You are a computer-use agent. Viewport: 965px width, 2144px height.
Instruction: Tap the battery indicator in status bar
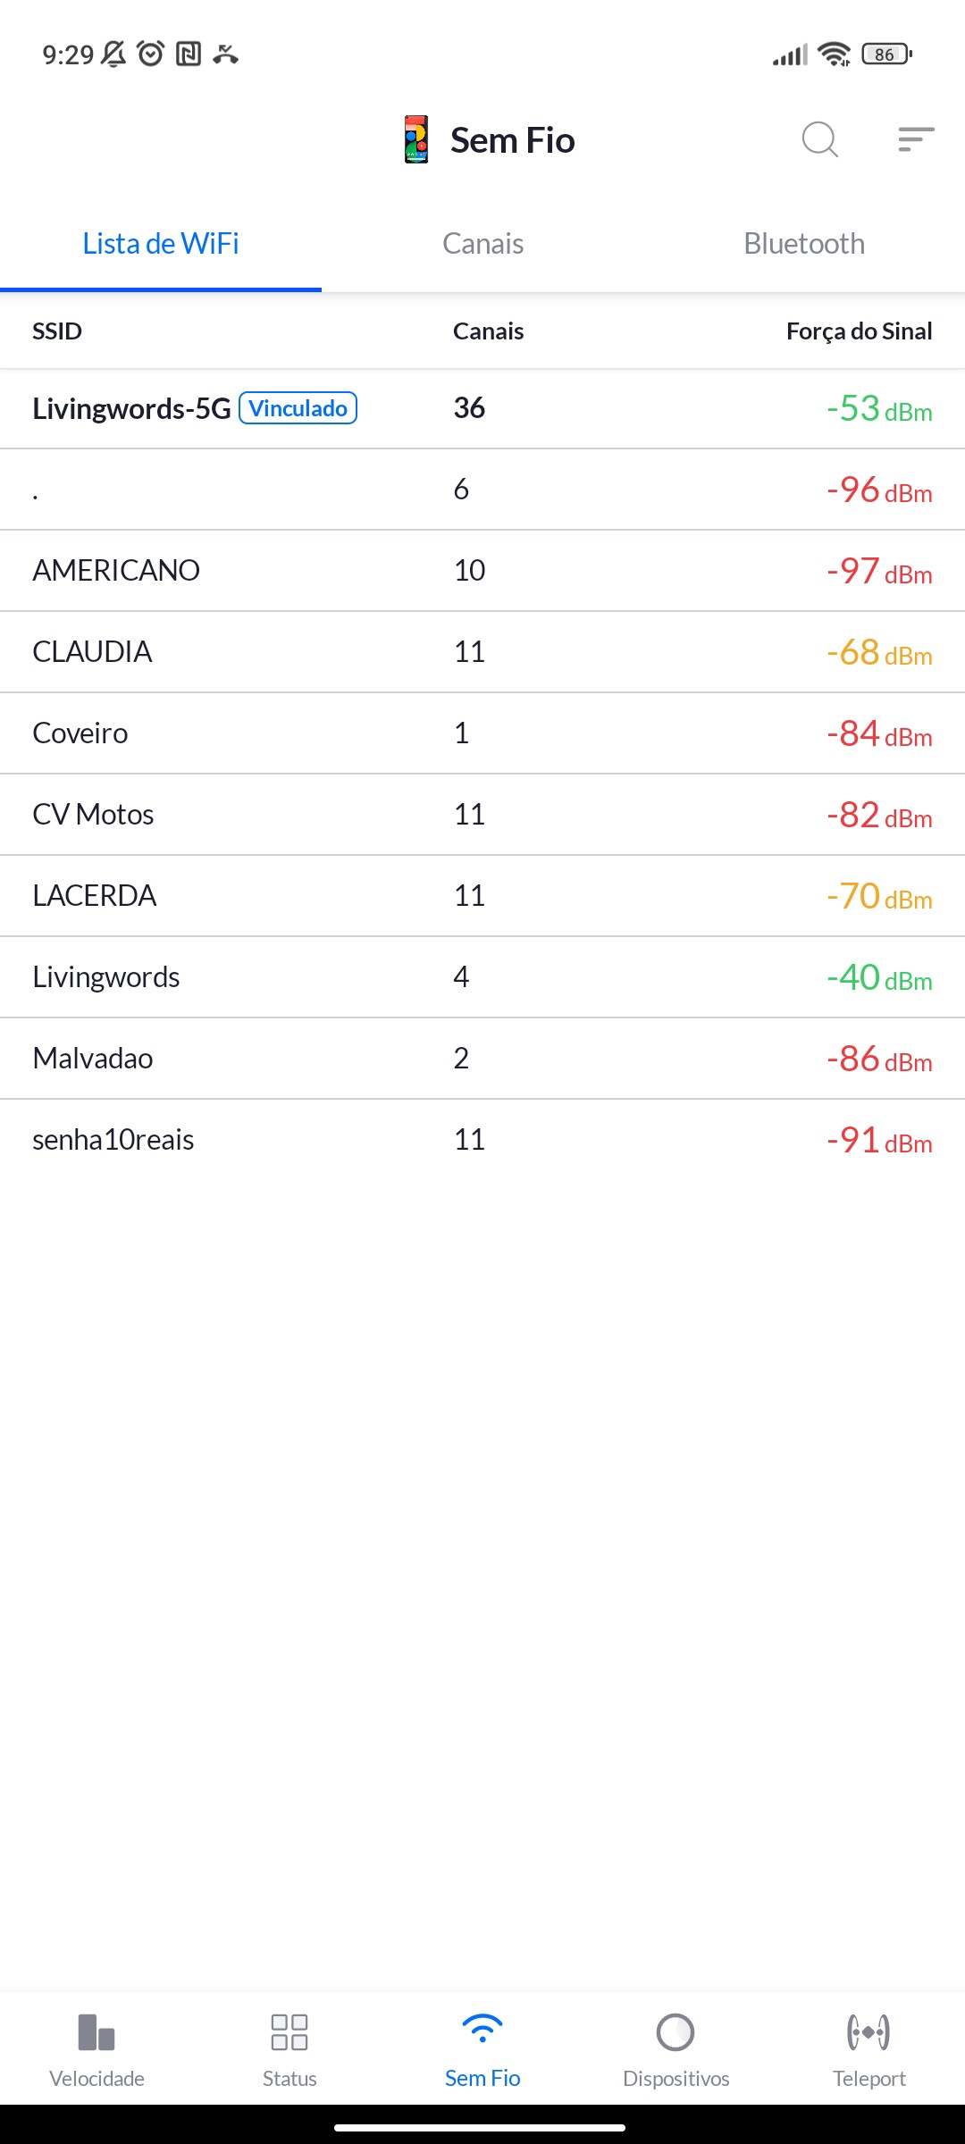coord(886,54)
